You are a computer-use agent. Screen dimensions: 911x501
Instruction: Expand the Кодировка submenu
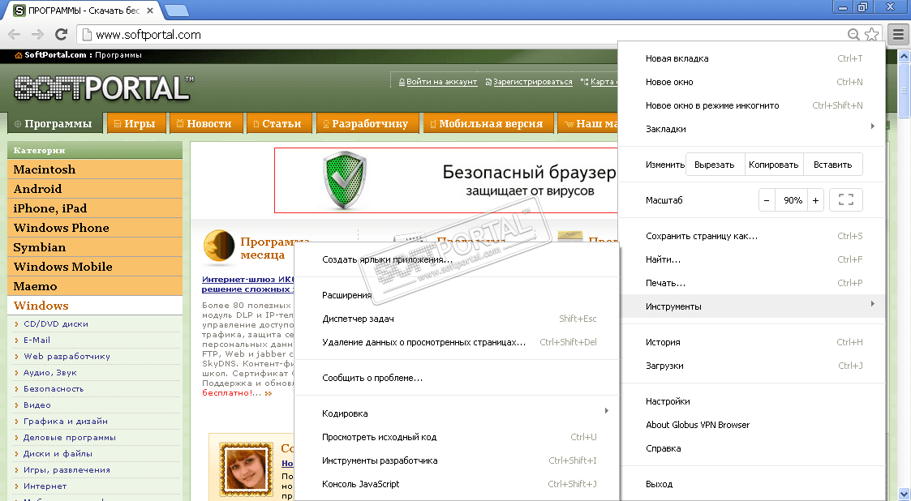tap(458, 413)
